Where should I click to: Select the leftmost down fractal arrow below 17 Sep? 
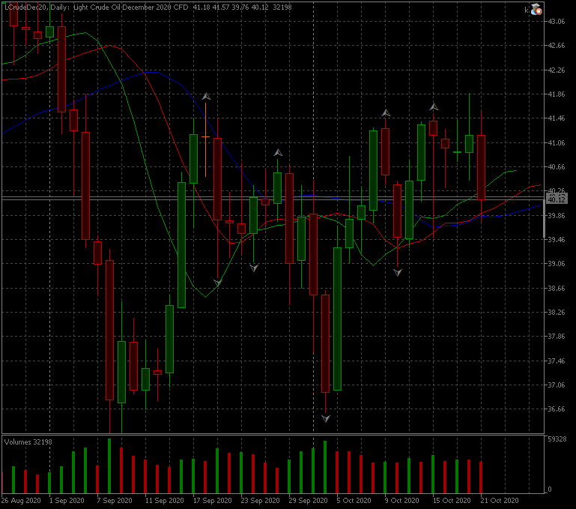coord(217,283)
